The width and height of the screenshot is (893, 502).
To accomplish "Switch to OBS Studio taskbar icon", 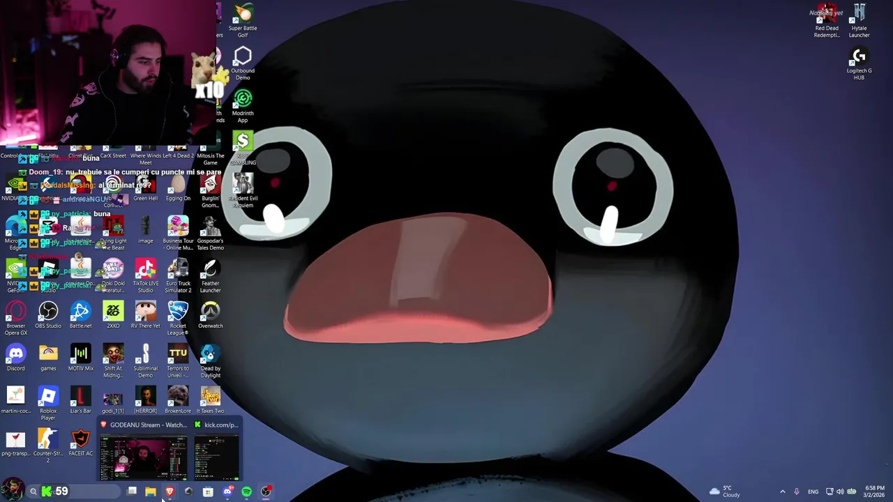I will pyautogui.click(x=266, y=492).
